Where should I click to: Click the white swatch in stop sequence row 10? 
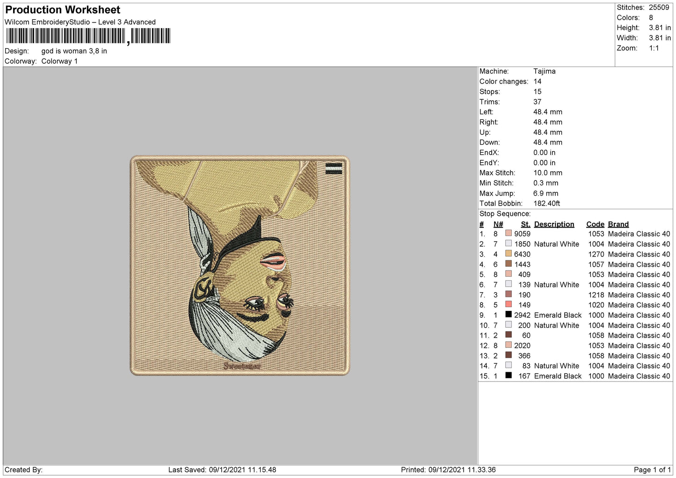[508, 324]
